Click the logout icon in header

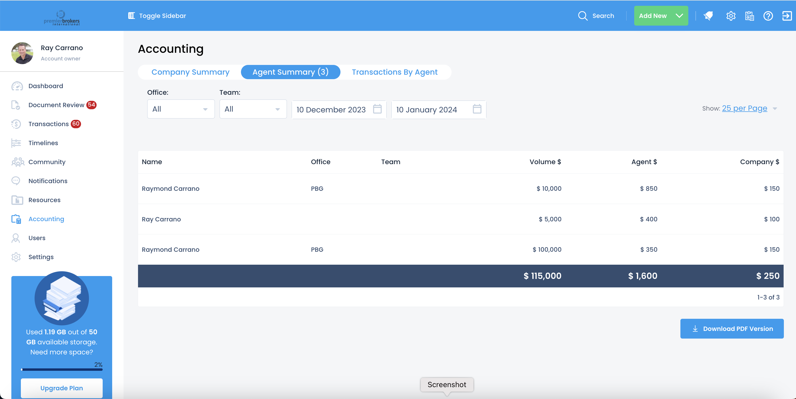click(x=787, y=16)
